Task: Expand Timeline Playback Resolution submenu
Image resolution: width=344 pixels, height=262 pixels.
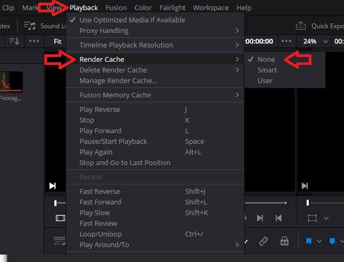Action: point(155,45)
